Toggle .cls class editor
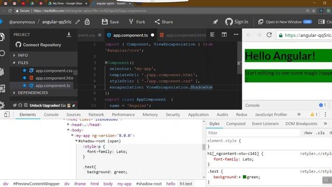 (x=320, y=133)
